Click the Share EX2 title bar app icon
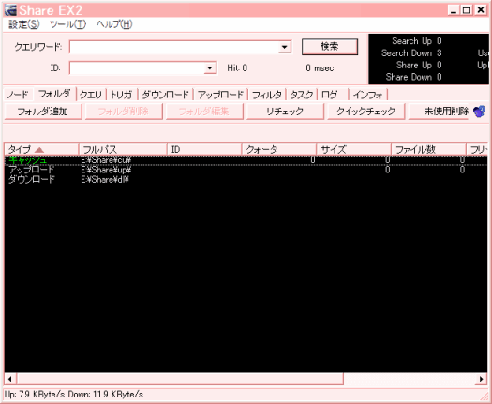 [11, 10]
